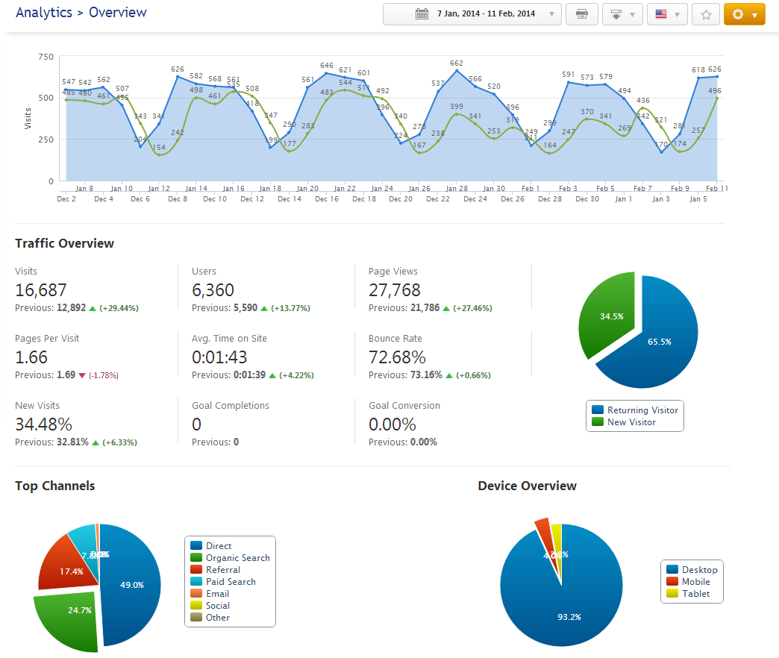Toggle Direct channel legend entry
Image resolution: width=779 pixels, height=658 pixels.
pyautogui.click(x=218, y=546)
